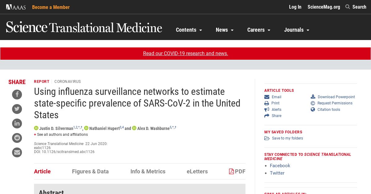Viewport: 371px width, 194px height.
Task: Click Read our COVID-19 research and news
Action: click(x=185, y=53)
